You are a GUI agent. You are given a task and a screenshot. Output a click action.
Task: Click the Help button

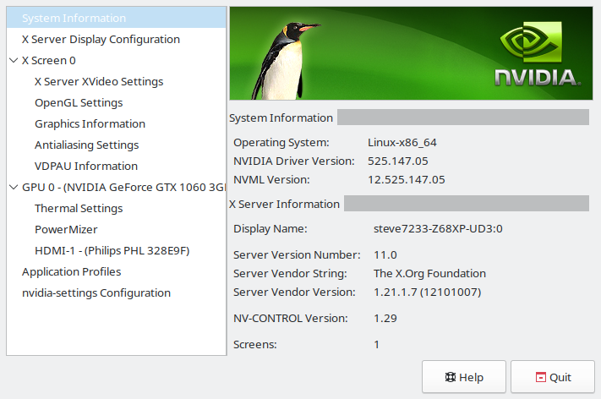pyautogui.click(x=464, y=377)
